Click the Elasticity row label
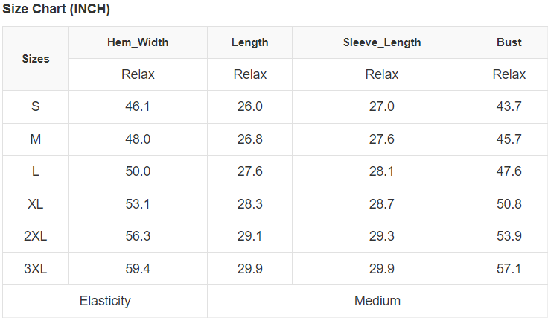Viewport: 548px width, 318px height. 105,301
